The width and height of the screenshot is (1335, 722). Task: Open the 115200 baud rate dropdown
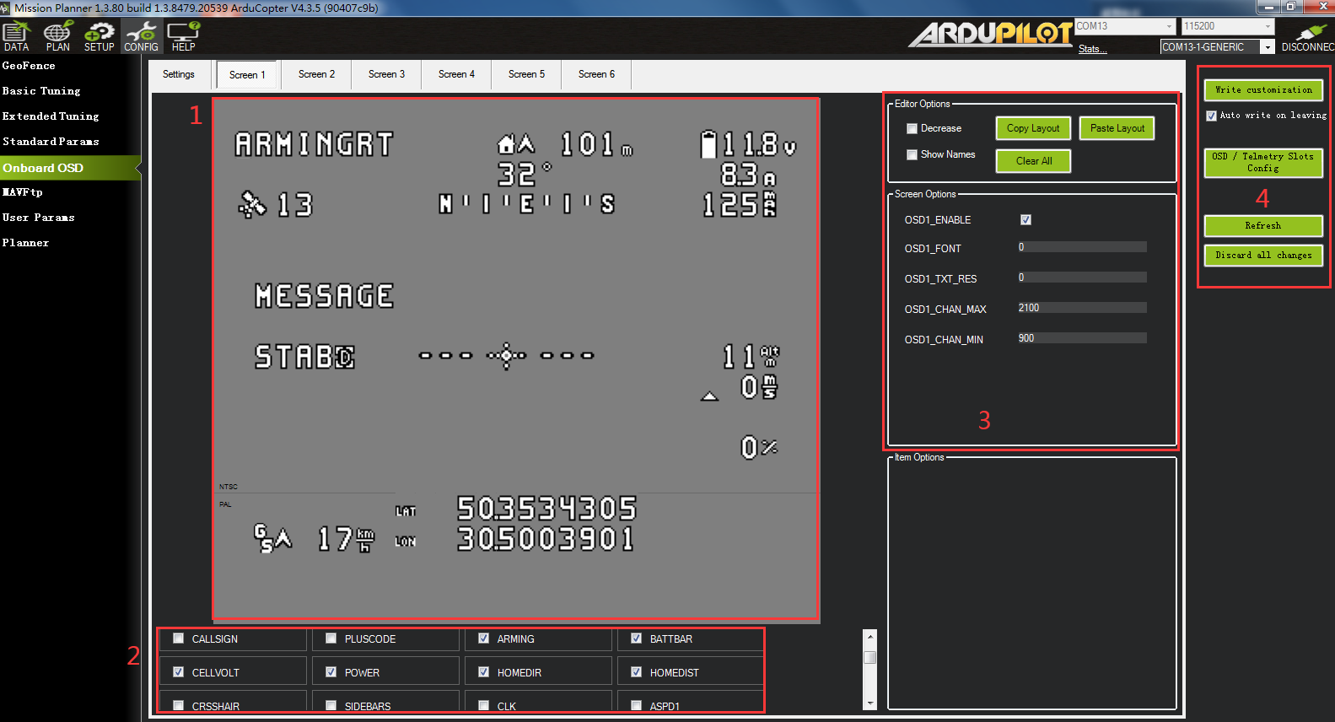point(1267,27)
